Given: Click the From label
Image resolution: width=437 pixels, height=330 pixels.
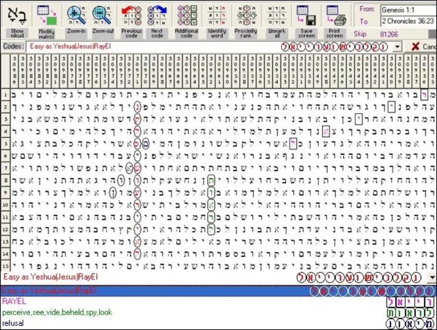Looking at the screenshot, I should (367, 9).
